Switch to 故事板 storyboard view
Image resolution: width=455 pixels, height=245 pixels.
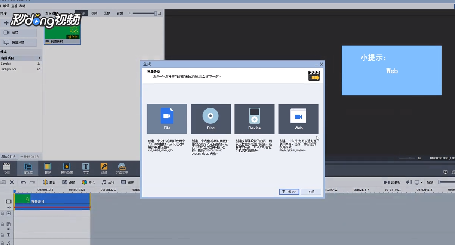392,182
